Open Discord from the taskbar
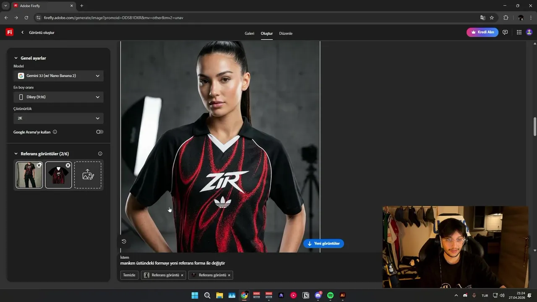Viewport: 537px width, 302px height. 318,295
